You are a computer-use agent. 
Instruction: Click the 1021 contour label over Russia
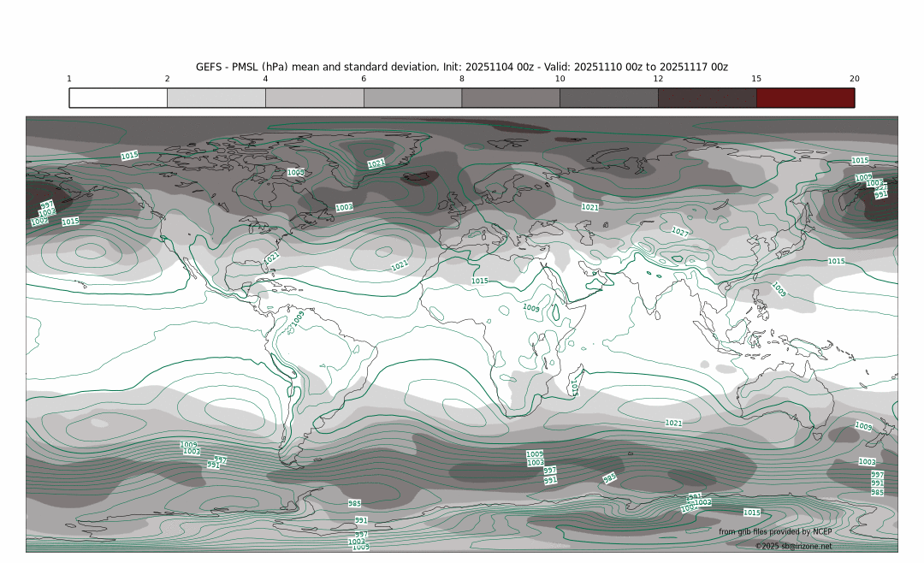pyautogui.click(x=589, y=207)
